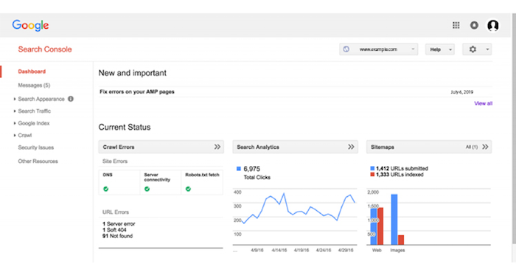
Task: Expand Search Appearance triangle in sidebar
Action: click(15, 99)
